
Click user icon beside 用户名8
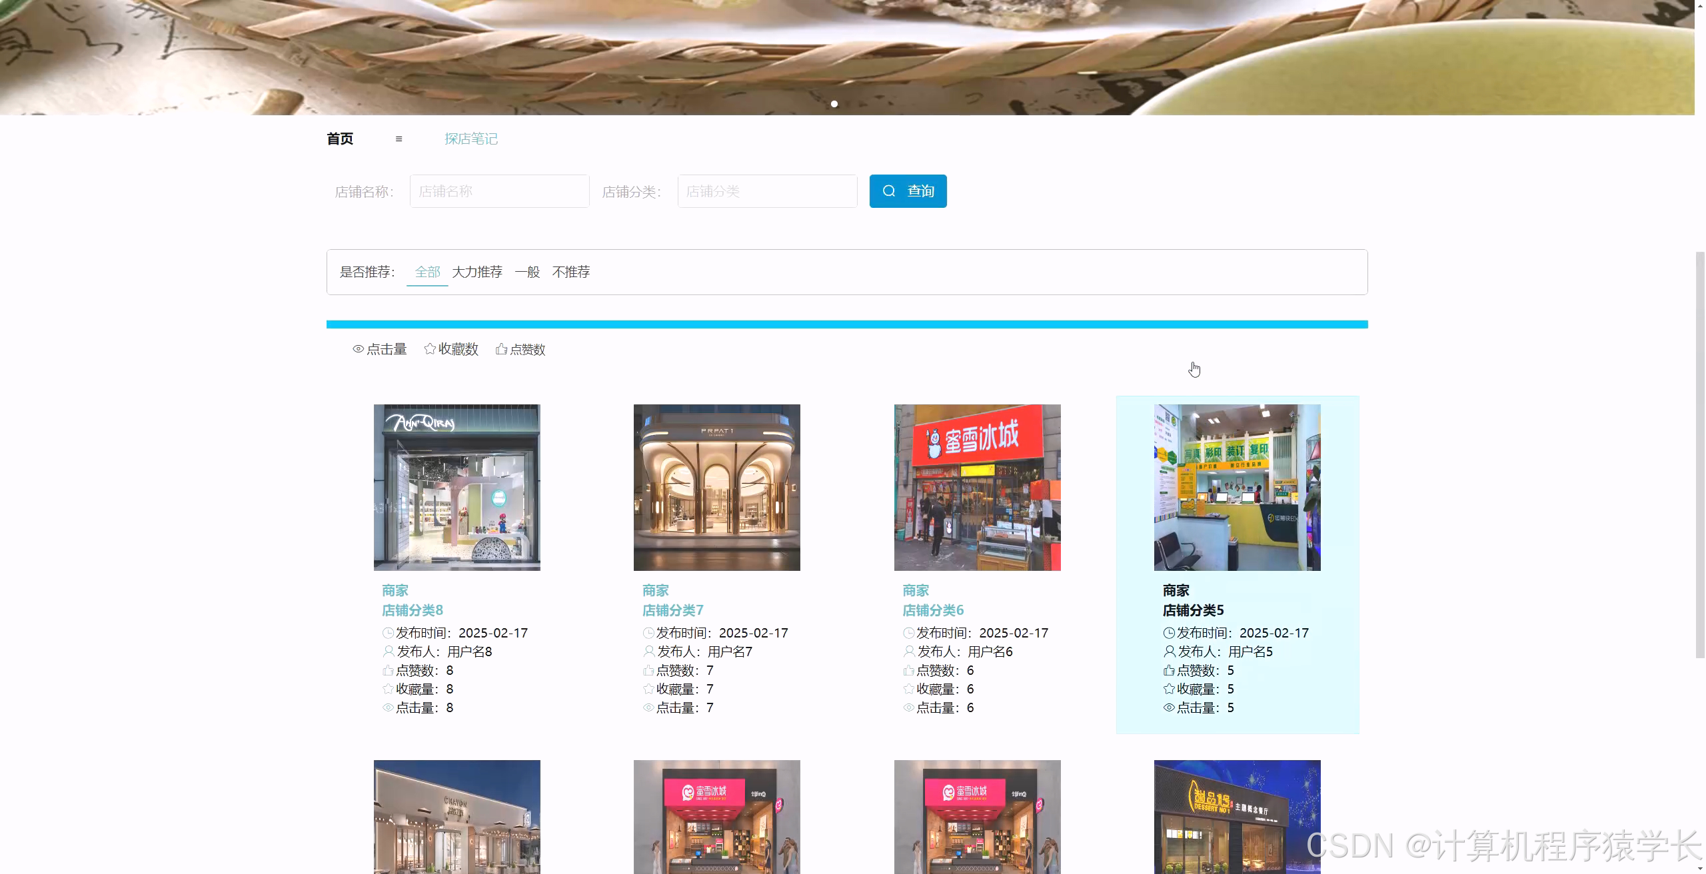click(x=389, y=652)
